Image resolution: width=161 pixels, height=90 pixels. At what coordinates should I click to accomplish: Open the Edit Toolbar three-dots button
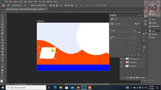(x=2, y=76)
